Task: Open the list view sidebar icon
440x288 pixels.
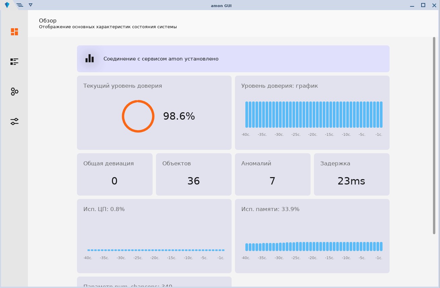Action: tap(14, 61)
